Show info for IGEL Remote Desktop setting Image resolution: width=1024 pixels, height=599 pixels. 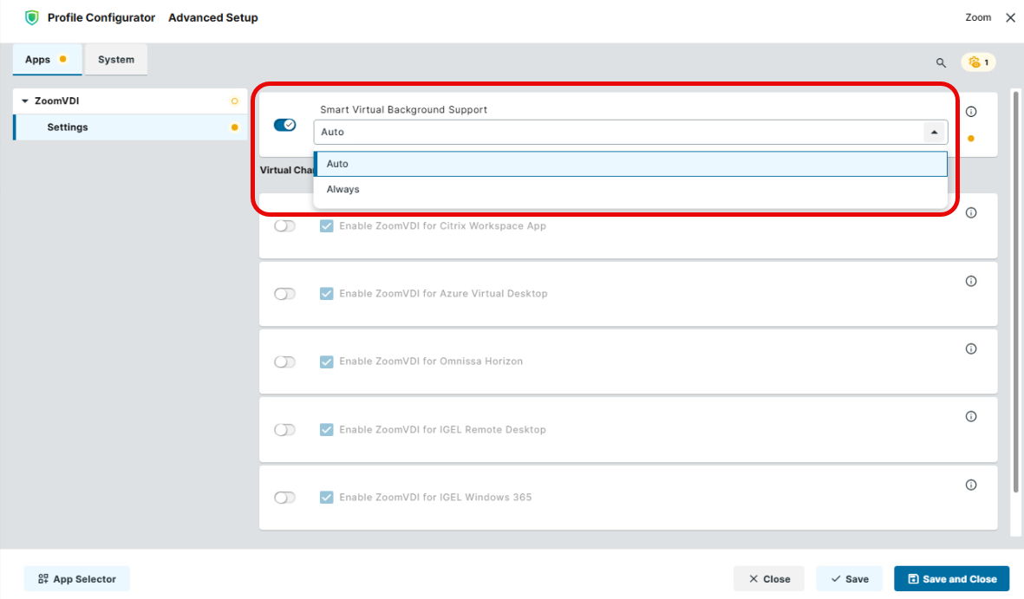pos(971,417)
